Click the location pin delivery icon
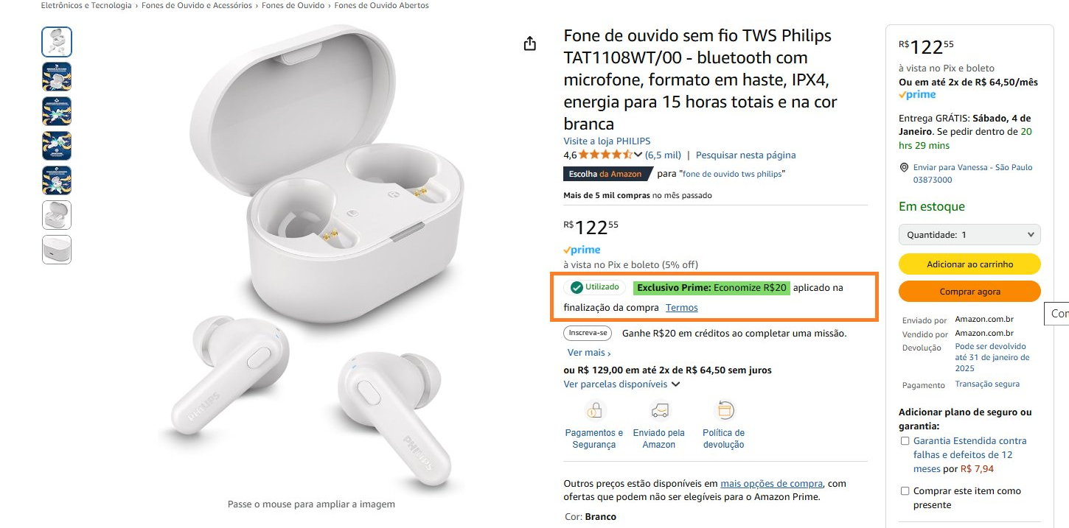The image size is (1069, 528). click(x=905, y=167)
